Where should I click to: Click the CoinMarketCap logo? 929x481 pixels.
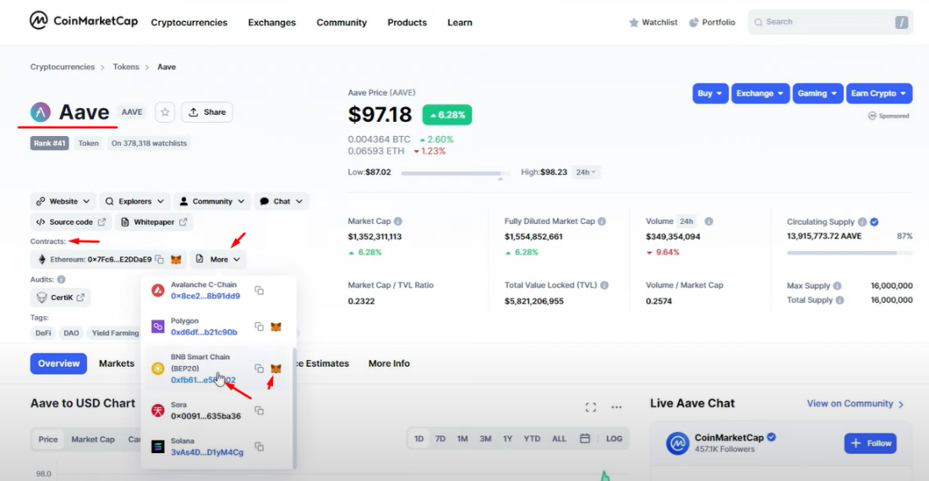click(x=84, y=21)
